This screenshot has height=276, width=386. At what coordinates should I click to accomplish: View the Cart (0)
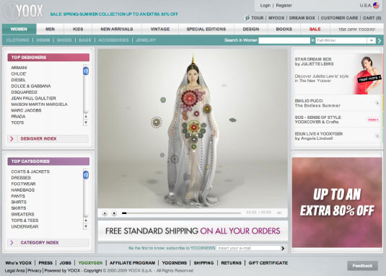(372, 18)
